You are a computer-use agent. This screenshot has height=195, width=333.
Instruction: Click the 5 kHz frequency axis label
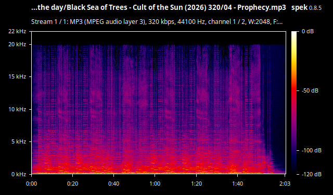19,141
